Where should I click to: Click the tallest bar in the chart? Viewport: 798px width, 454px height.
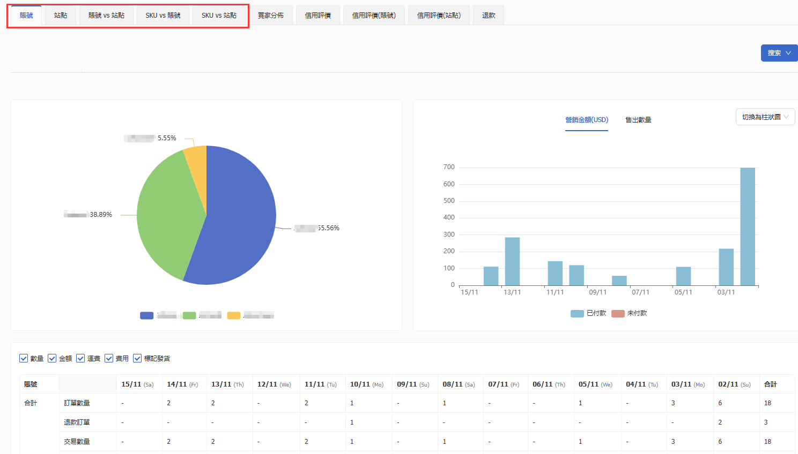click(x=748, y=226)
